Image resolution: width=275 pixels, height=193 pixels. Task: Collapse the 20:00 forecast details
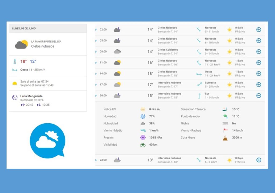pyautogui.click(x=259, y=95)
